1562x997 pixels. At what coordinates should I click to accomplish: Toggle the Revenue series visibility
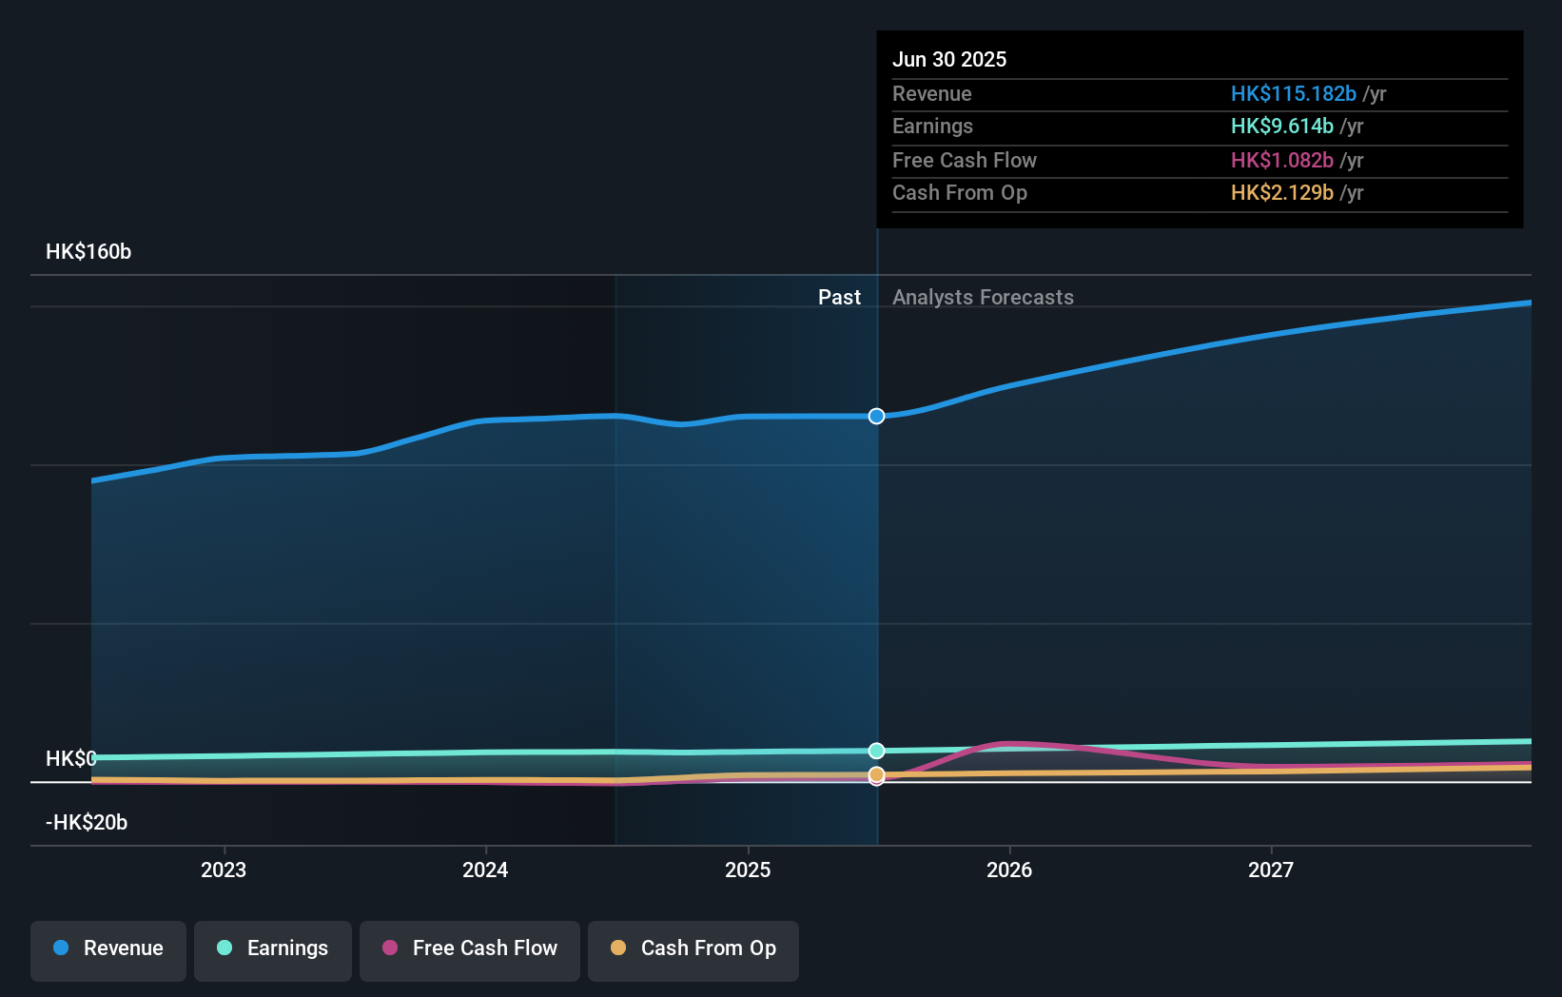107,950
